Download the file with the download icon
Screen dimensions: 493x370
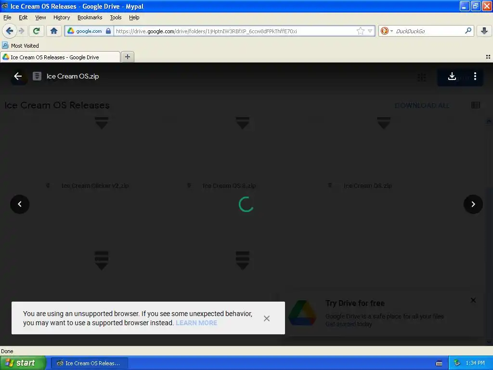pyautogui.click(x=452, y=76)
